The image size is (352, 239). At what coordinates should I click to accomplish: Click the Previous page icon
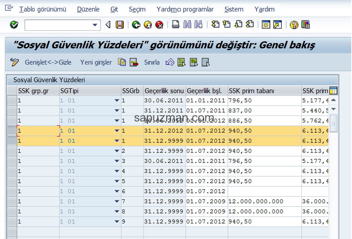pos(227,24)
